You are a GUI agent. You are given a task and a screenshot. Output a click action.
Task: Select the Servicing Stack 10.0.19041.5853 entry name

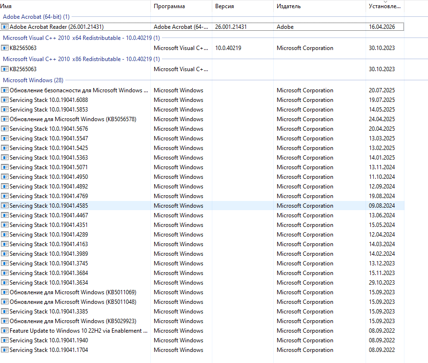click(x=49, y=110)
